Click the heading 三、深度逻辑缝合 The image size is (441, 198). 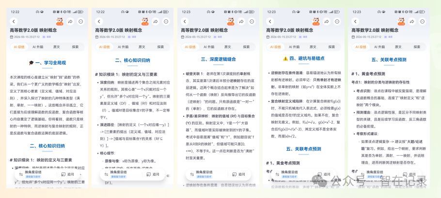(x=219, y=59)
